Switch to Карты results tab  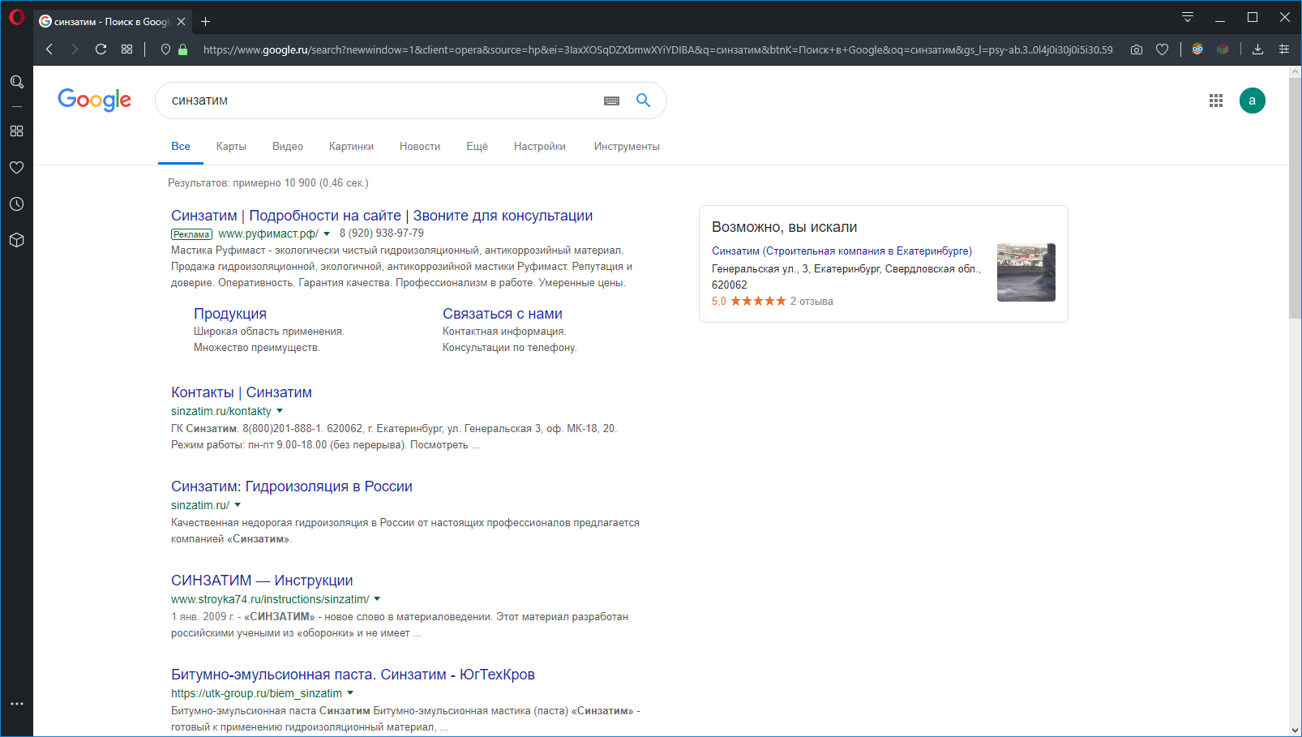click(x=231, y=147)
